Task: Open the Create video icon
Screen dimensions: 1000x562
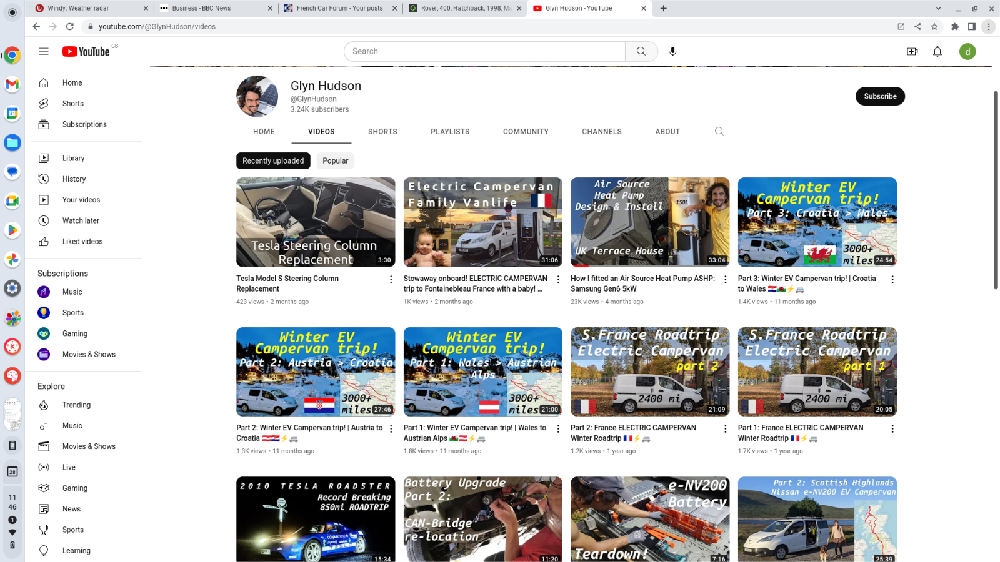Action: (x=912, y=51)
